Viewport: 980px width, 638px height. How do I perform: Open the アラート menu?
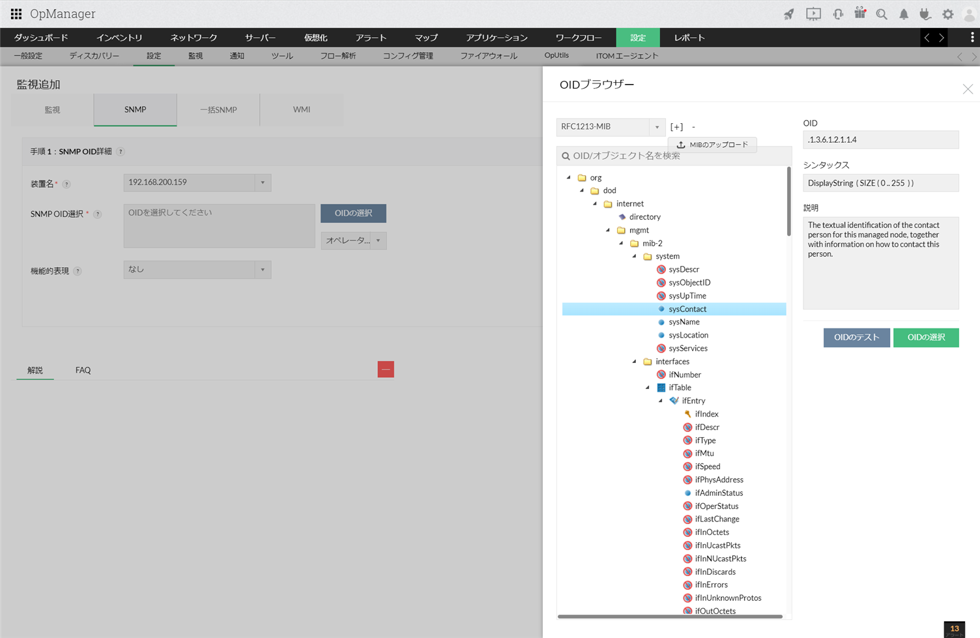click(x=371, y=38)
